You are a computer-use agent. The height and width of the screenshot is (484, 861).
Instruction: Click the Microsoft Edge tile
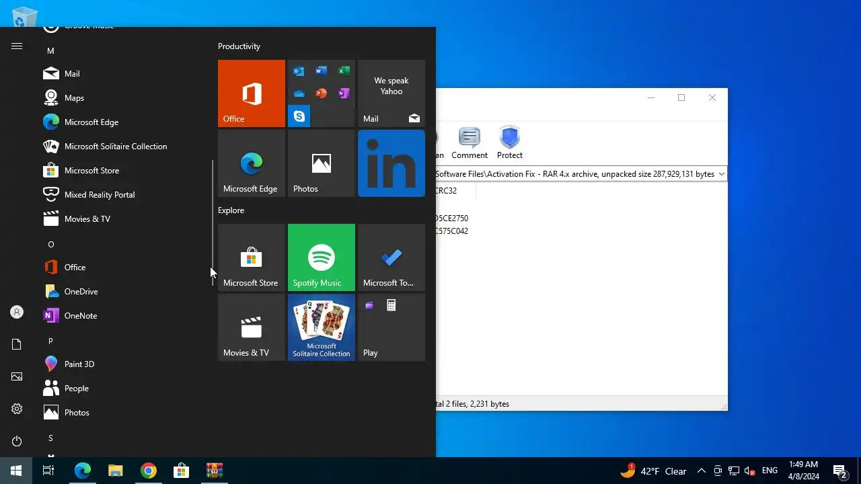point(252,163)
